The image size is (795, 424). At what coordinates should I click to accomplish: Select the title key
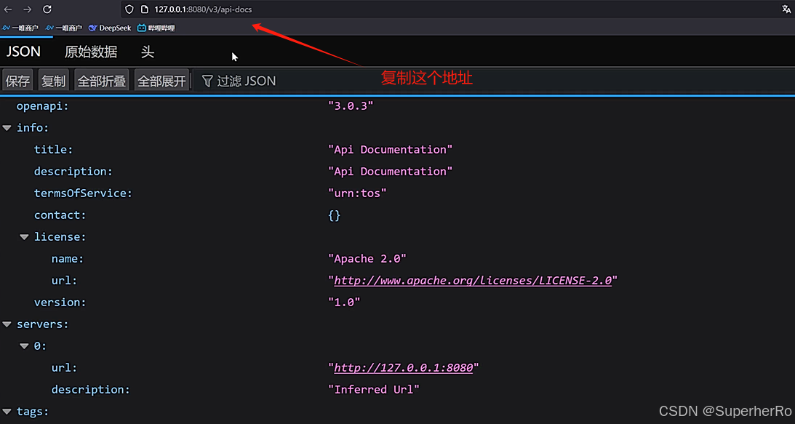tap(53, 150)
